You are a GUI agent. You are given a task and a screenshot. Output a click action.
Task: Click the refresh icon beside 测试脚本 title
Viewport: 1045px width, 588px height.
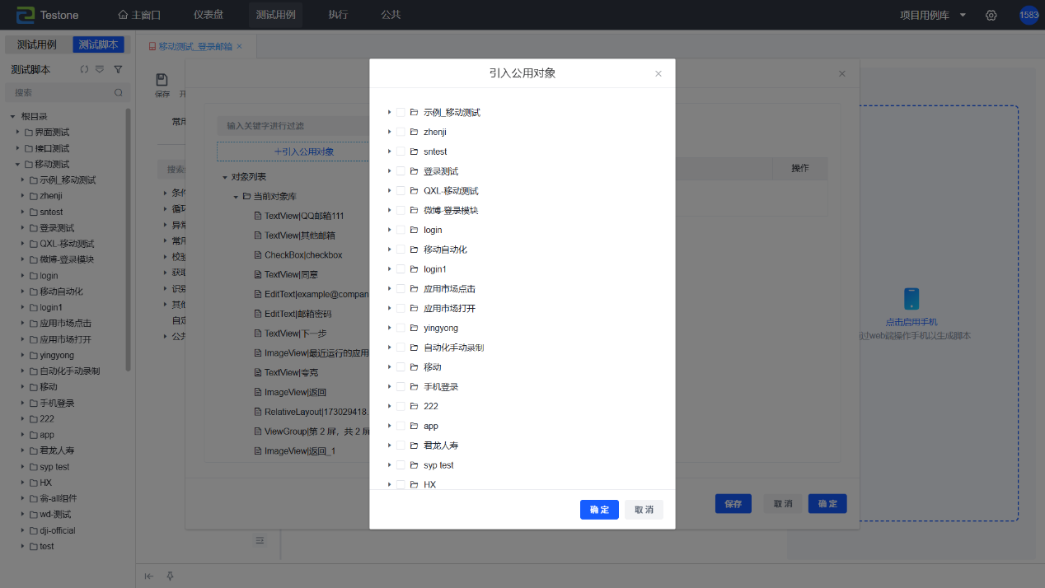pyautogui.click(x=84, y=70)
